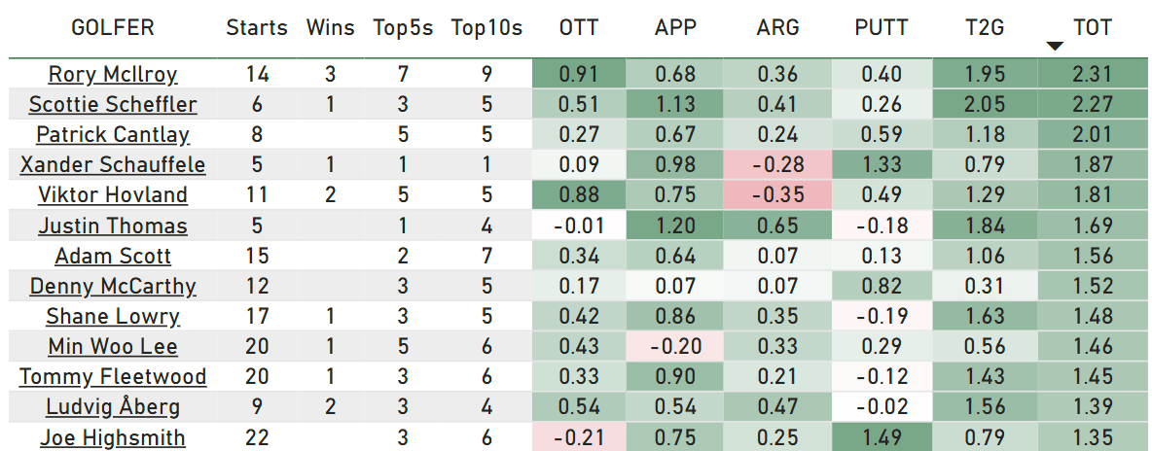Open Xander Schauffele's player link

click(x=113, y=164)
